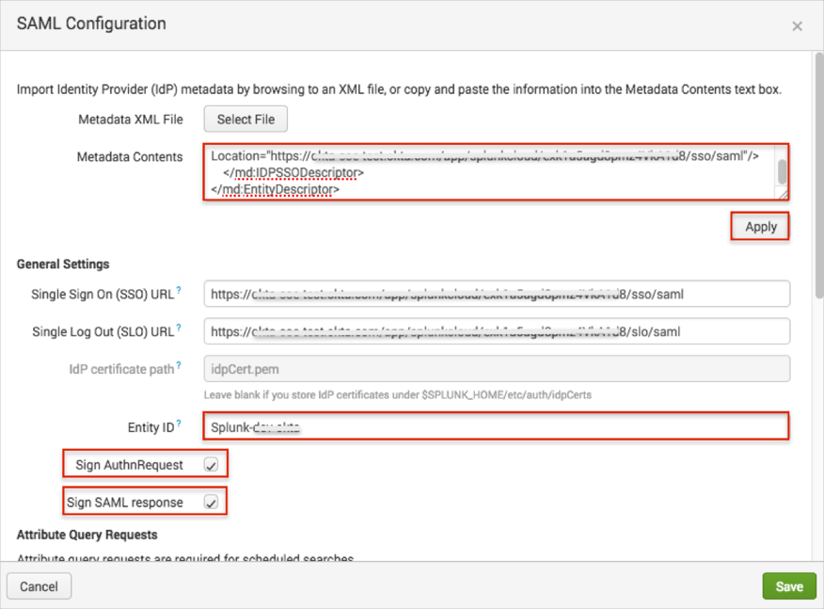824x609 pixels.
Task: Click the Entity ID input field
Action: [496, 427]
